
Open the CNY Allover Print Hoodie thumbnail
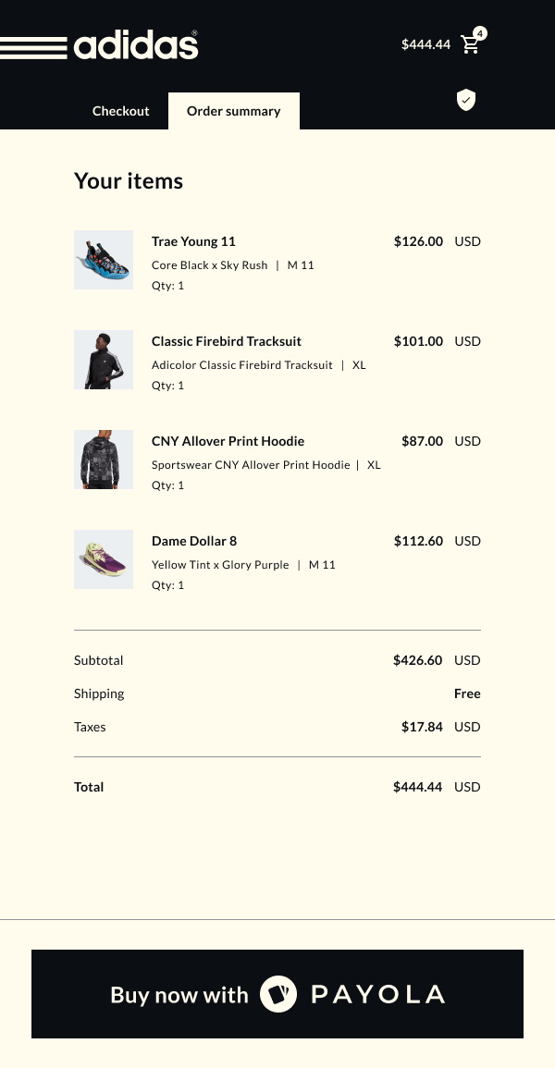104,460
